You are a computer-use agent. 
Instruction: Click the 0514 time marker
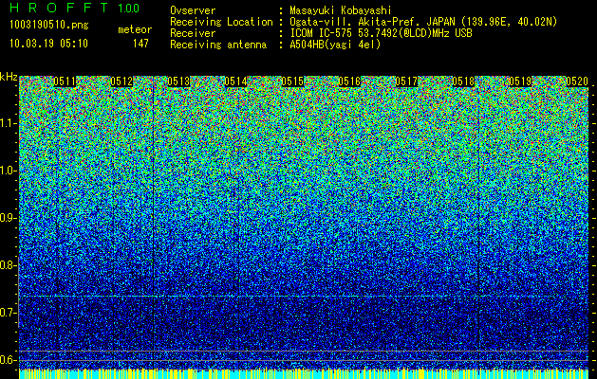tap(235, 81)
